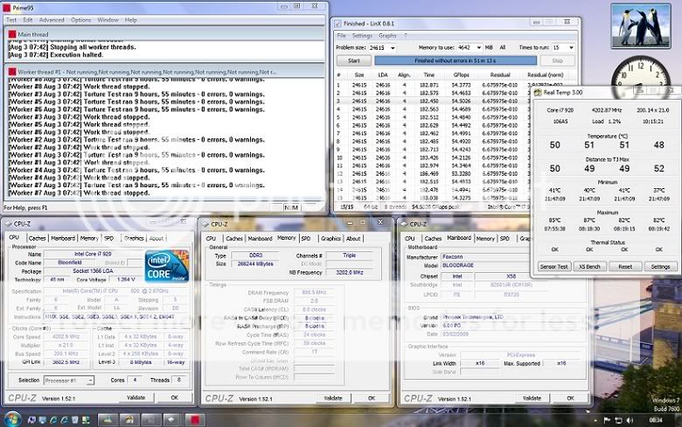This screenshot has height=427, width=682.
Task: Select row 3 in LinX results table
Action: 433,101
